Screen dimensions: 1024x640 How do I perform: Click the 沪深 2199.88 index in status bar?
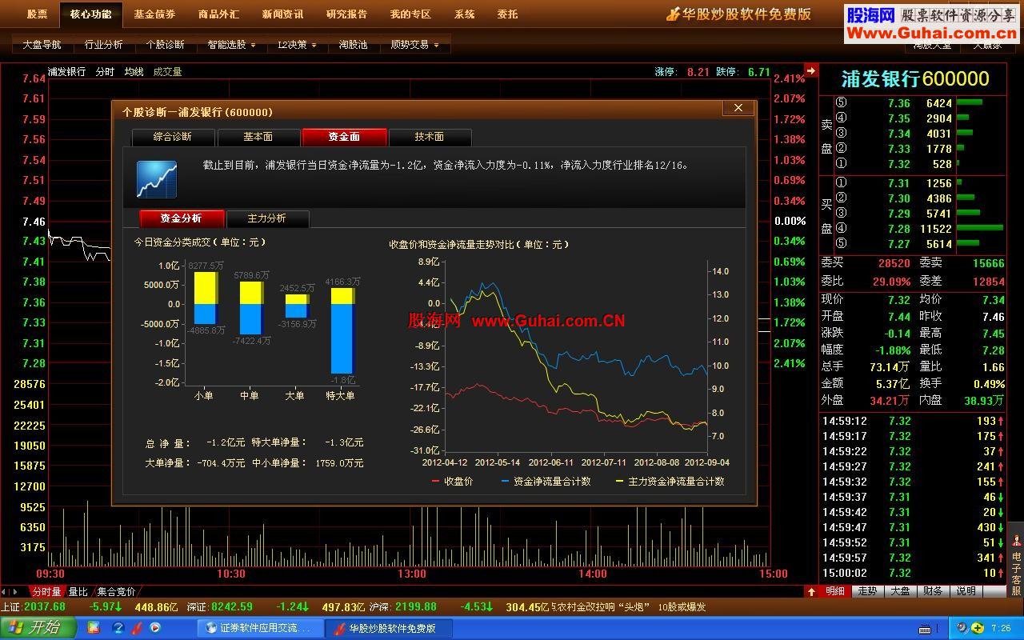pyautogui.click(x=403, y=607)
